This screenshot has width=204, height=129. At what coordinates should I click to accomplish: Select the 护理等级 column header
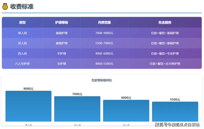click(x=61, y=23)
